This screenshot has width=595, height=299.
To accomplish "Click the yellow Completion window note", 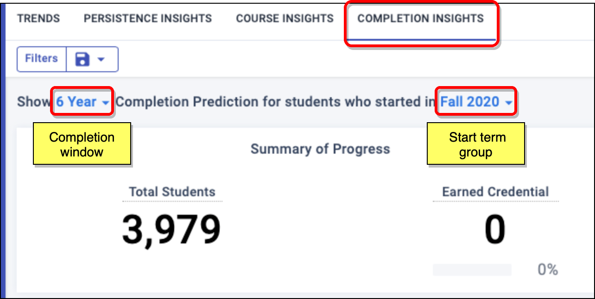I will pos(82,144).
